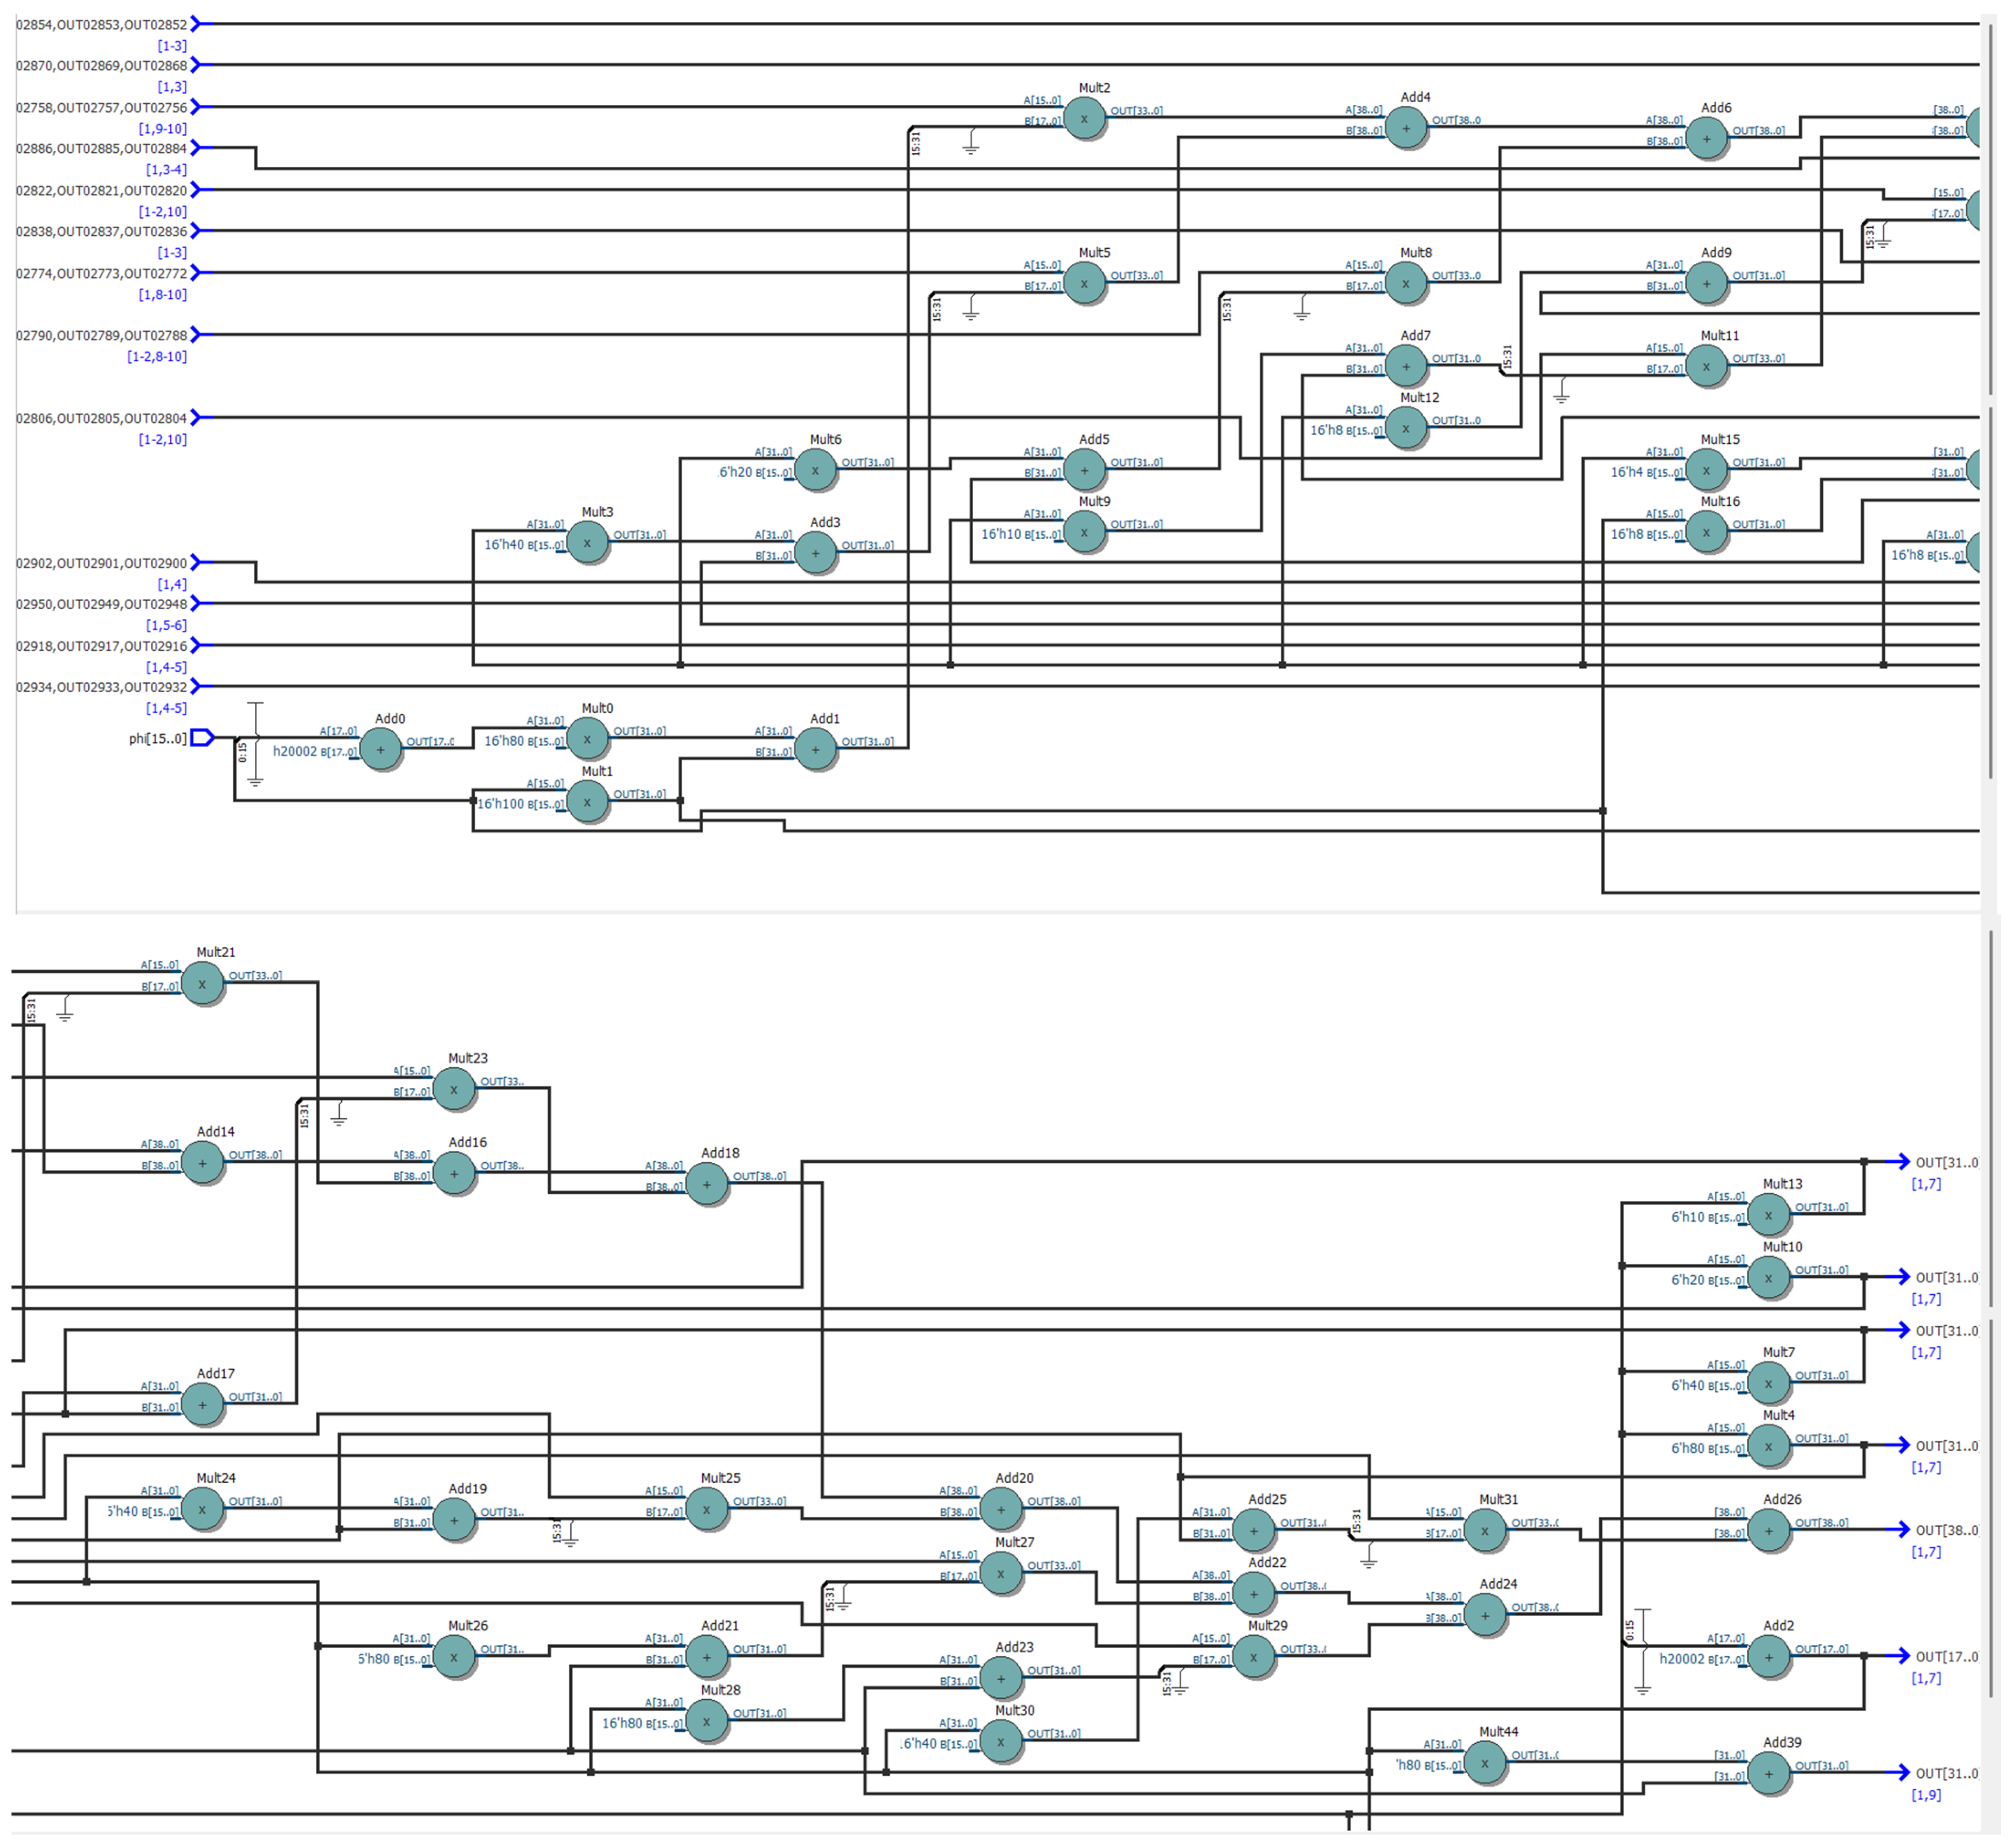2011x1848 pixels.
Task: Click the Mult21 multiplier node
Action: [202, 984]
